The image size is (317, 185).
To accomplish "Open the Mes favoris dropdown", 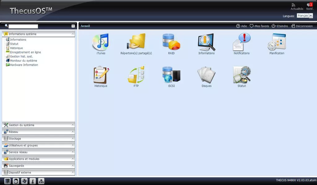I will (x=259, y=26).
